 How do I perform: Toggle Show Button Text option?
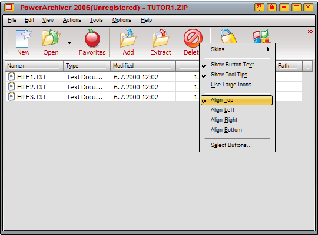[x=237, y=65]
